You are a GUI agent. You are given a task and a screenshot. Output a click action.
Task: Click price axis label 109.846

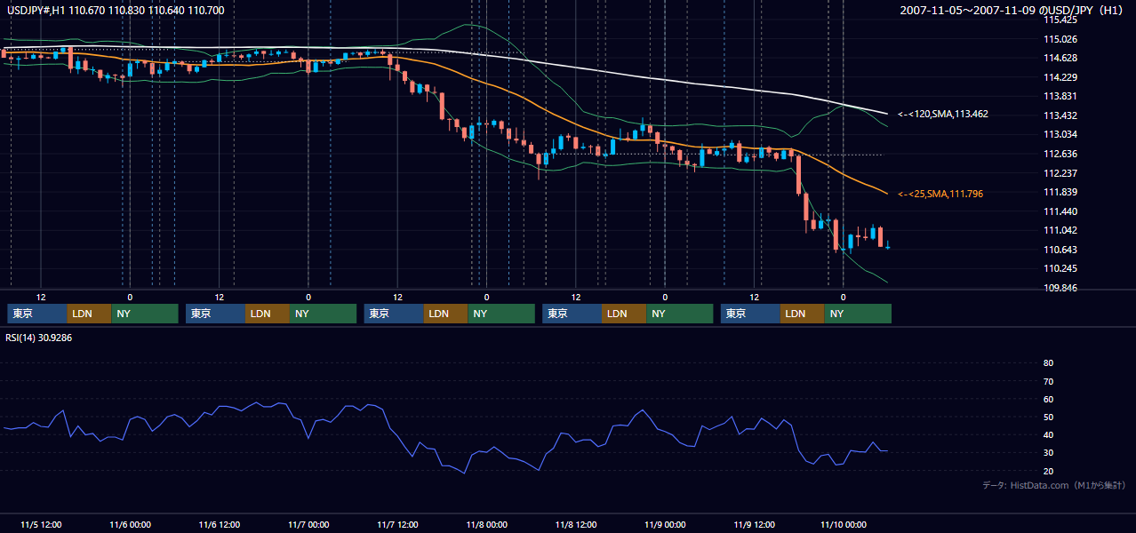(x=1060, y=288)
